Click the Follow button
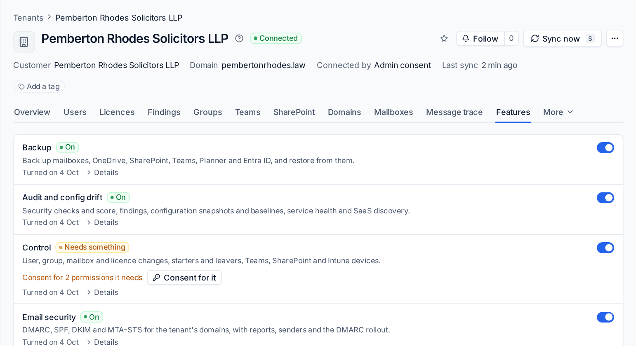The image size is (636, 346). coord(481,38)
